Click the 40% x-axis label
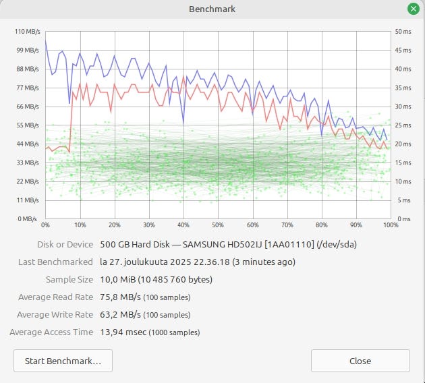425x383 pixels. click(x=183, y=225)
